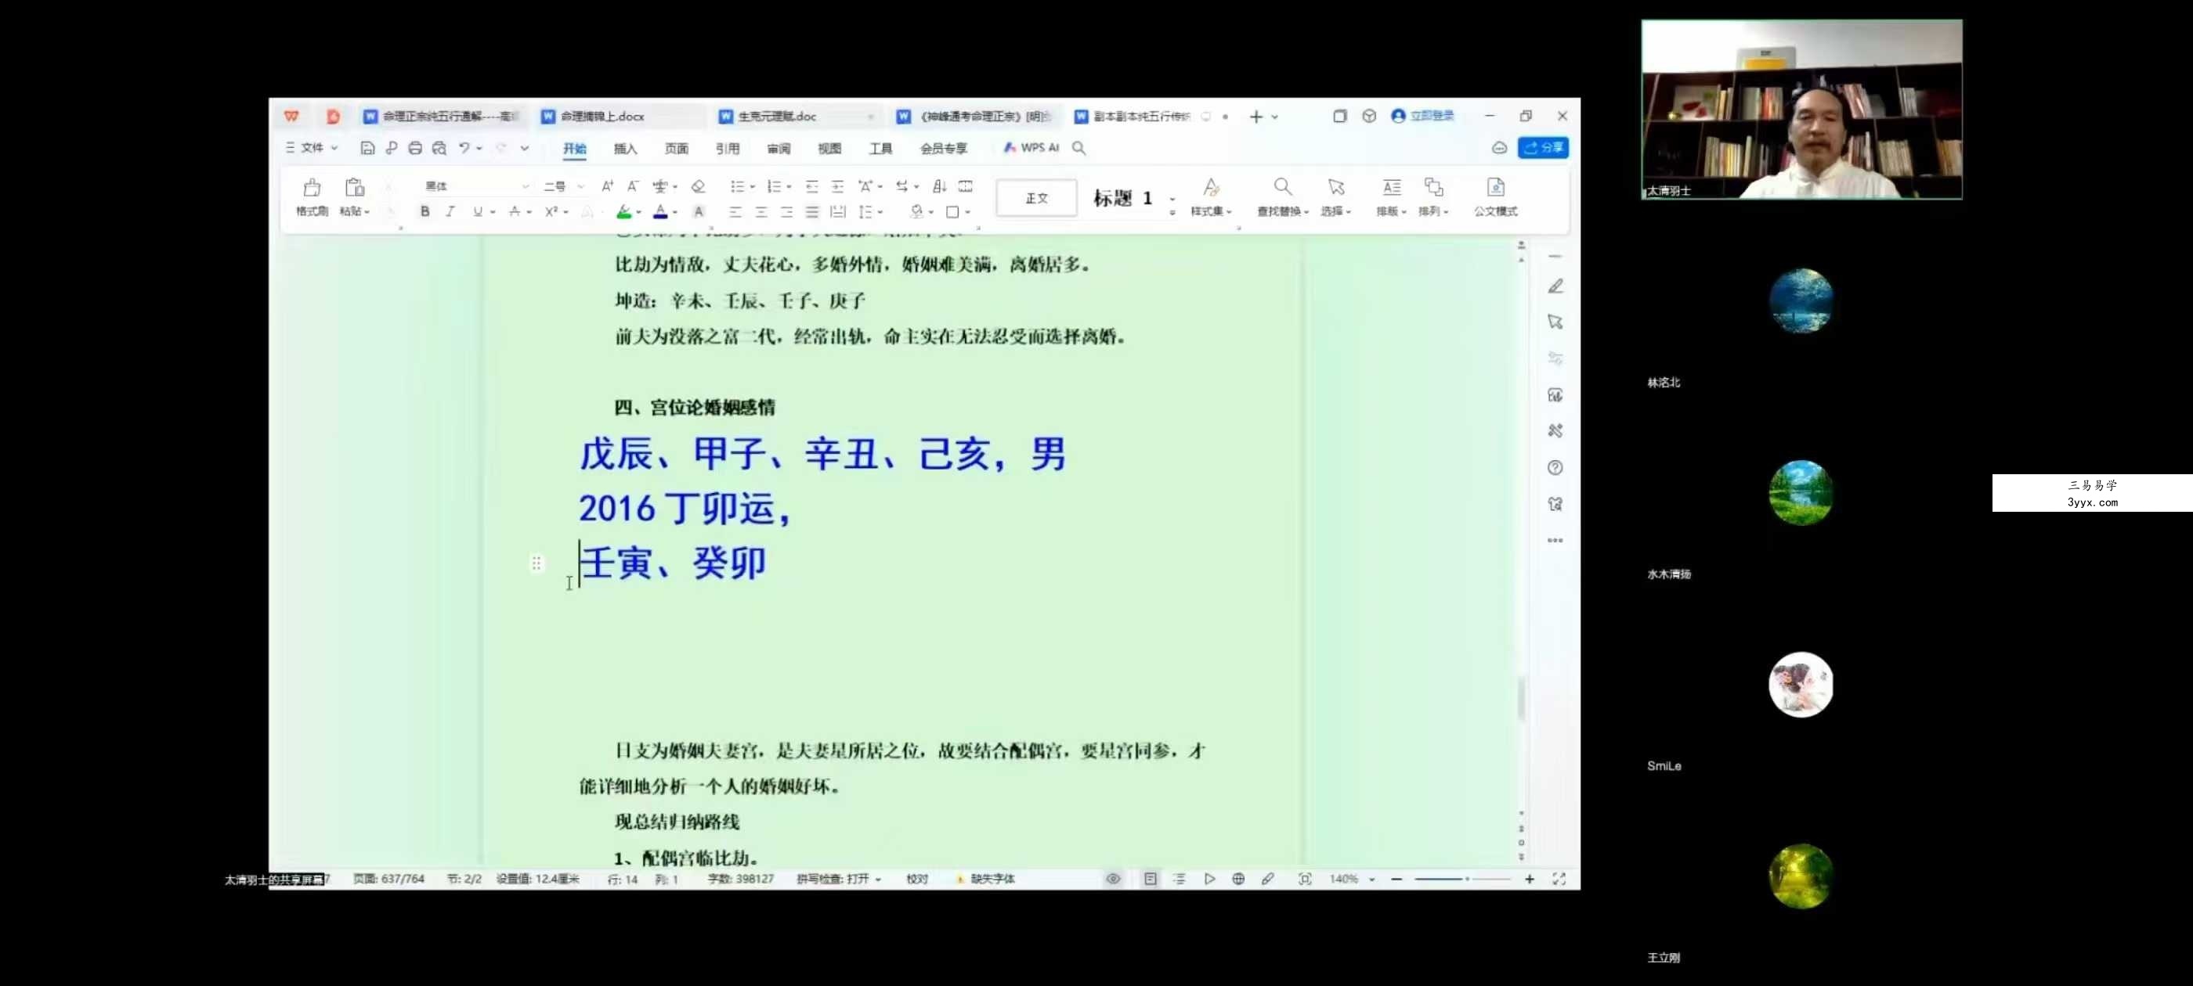
Task: Click the green highlight color swatch
Action: click(624, 212)
